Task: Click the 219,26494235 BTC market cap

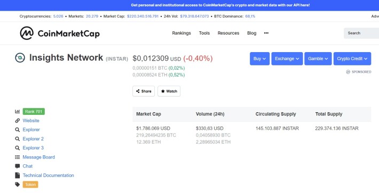Action: click(156, 135)
